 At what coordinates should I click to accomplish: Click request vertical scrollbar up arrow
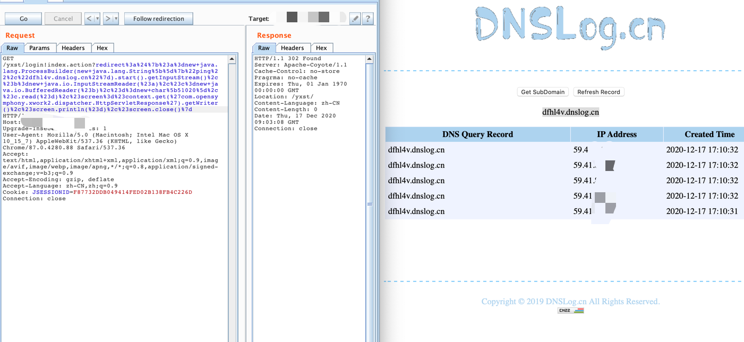(x=232, y=58)
